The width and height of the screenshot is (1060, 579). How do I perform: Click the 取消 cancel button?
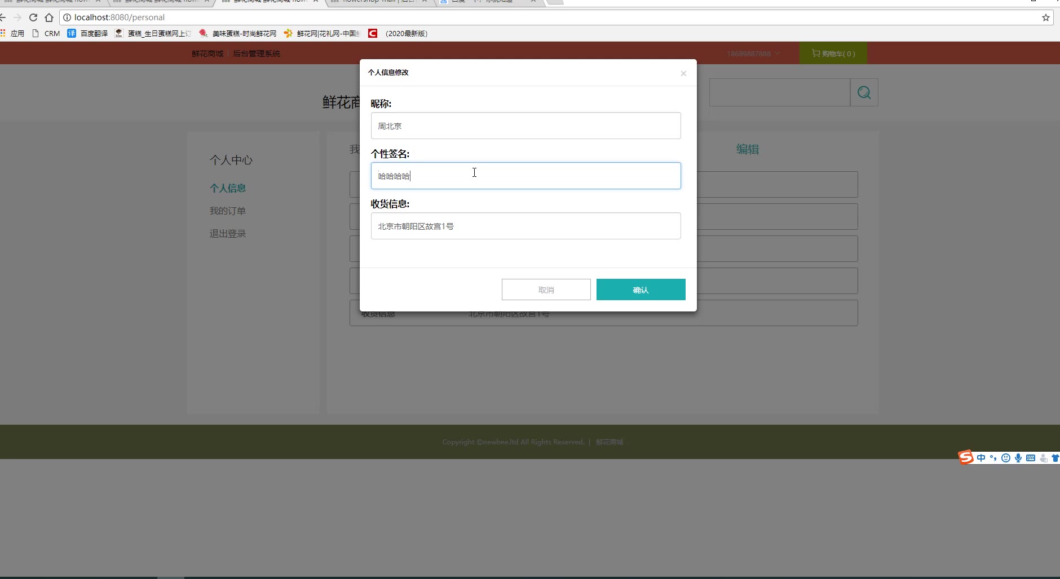pos(546,289)
